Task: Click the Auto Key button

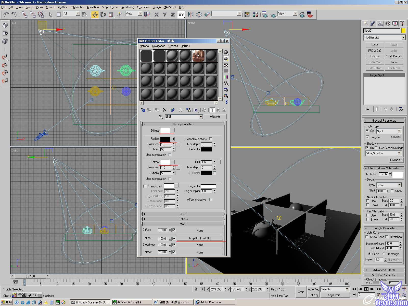Action: pos(313,289)
